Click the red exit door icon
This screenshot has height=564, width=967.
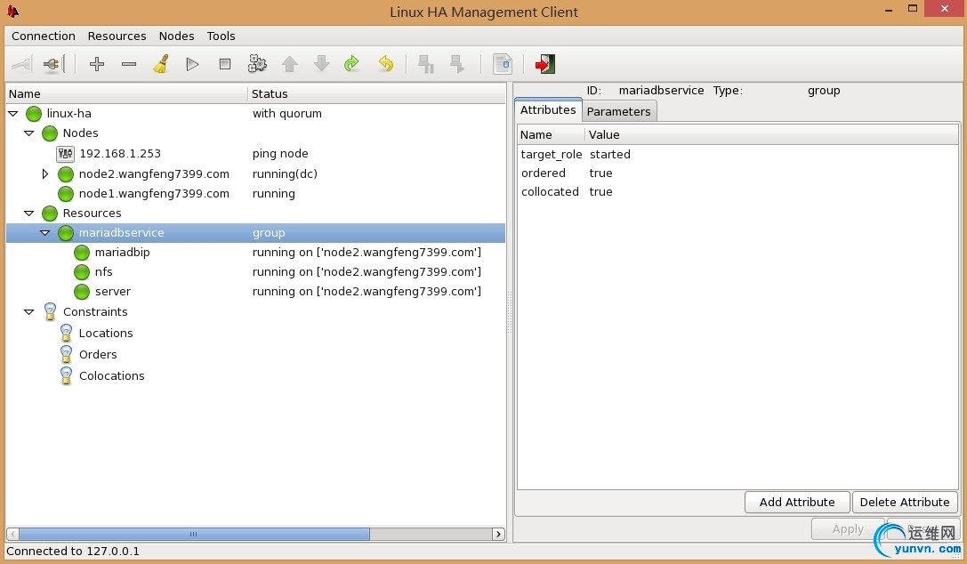point(544,64)
